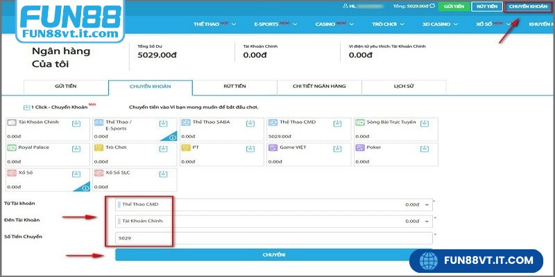The width and height of the screenshot is (555, 277).
Task: Click the transfer icon on Xổ Số card
Action: [x=76, y=175]
